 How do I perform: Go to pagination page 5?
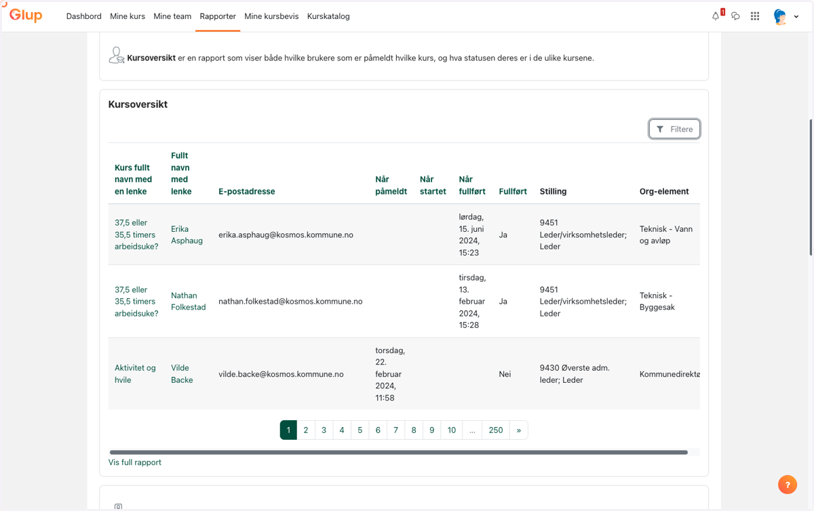360,430
